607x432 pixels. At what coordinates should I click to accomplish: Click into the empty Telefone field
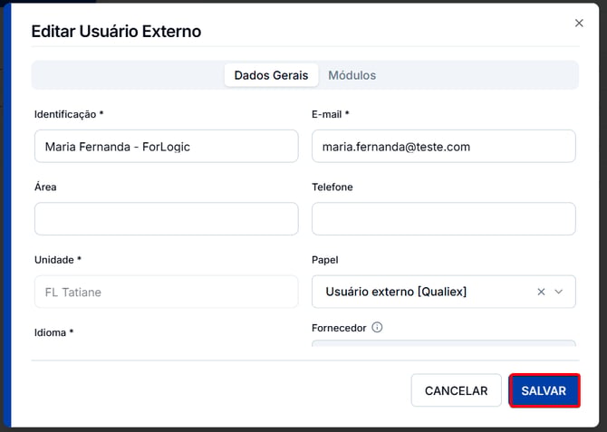[443, 218]
